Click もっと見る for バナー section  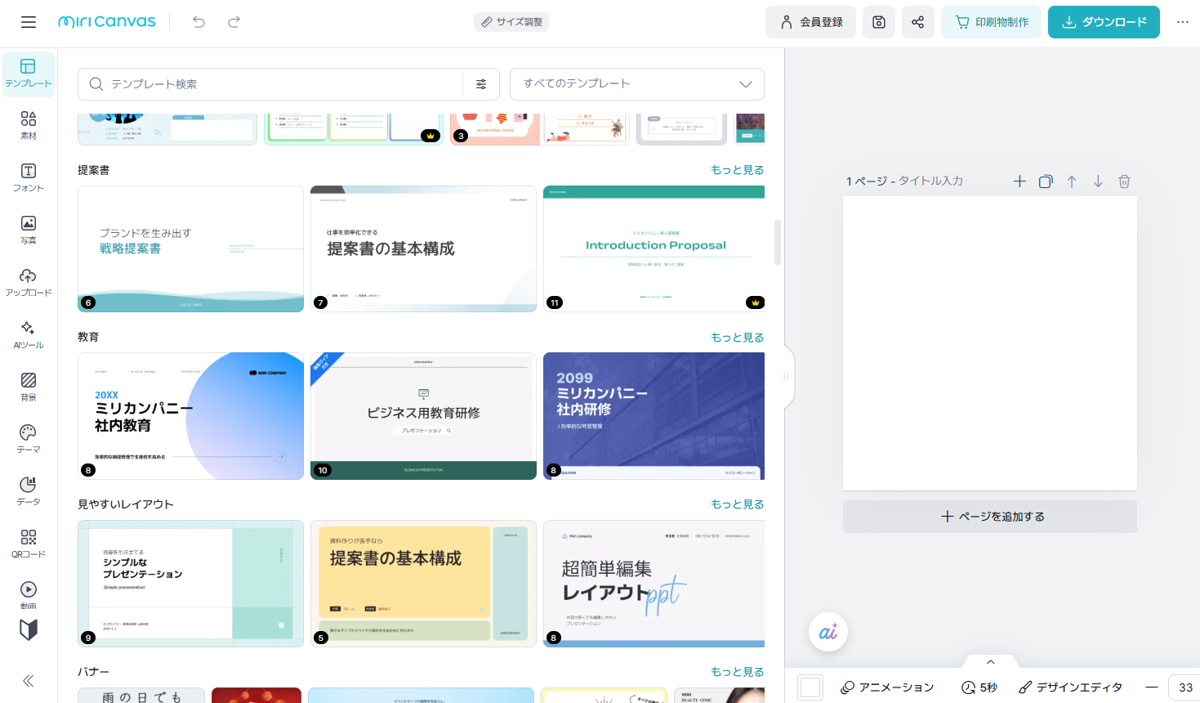click(738, 672)
